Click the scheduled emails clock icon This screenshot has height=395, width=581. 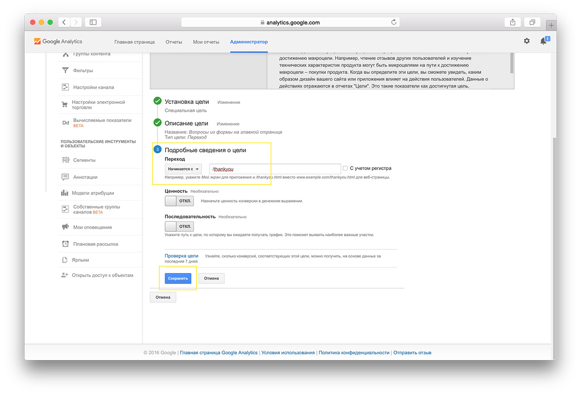click(x=65, y=244)
